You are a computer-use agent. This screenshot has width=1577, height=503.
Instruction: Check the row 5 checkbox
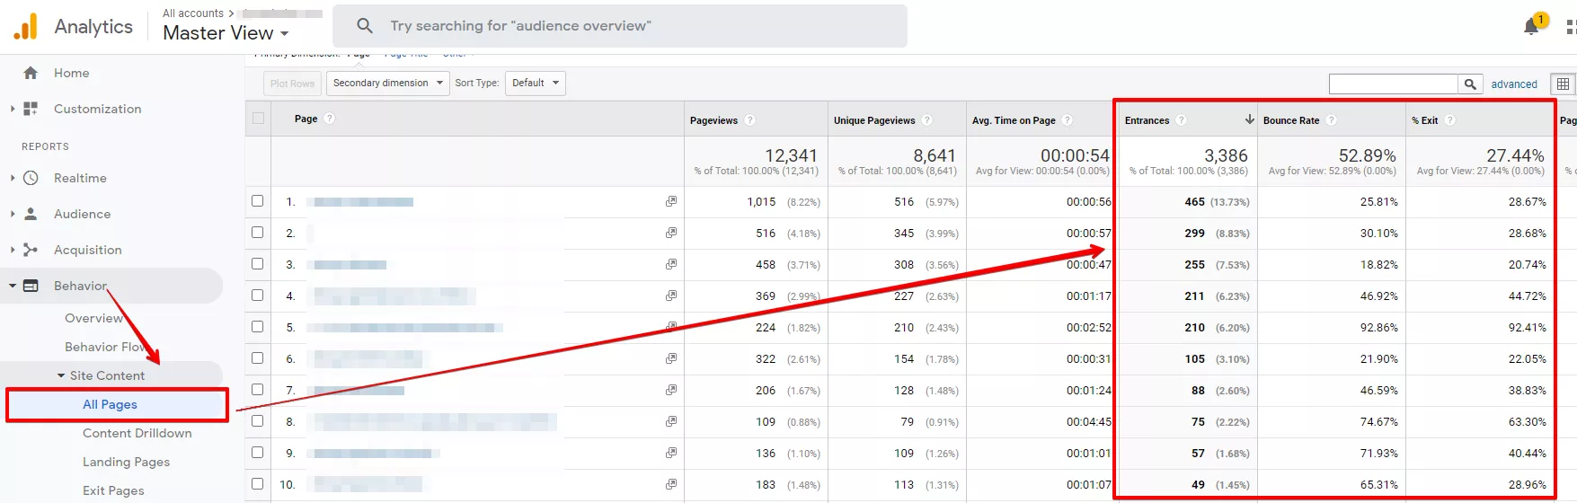pyautogui.click(x=258, y=326)
